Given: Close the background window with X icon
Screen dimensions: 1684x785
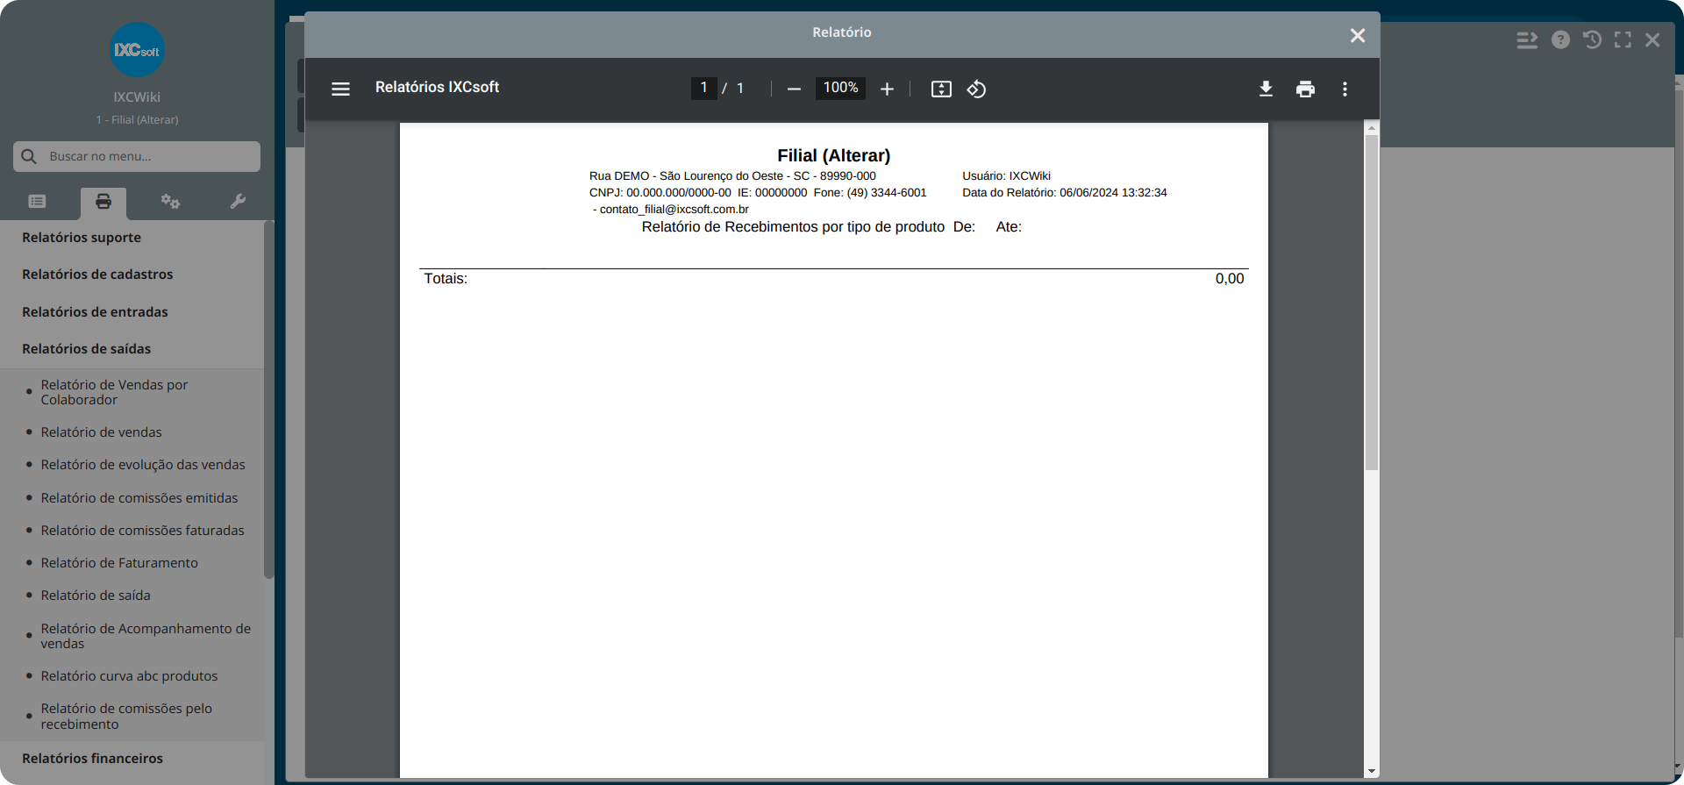Looking at the screenshot, I should tap(1652, 39).
